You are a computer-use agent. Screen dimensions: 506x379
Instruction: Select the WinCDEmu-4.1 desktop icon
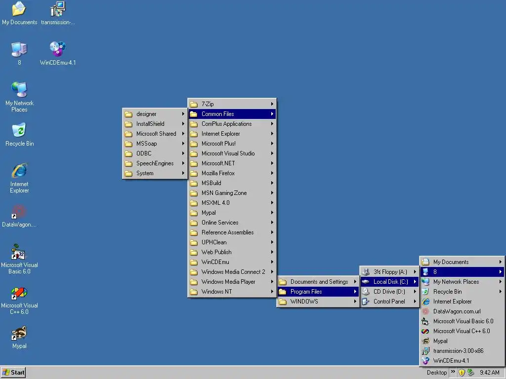58,53
